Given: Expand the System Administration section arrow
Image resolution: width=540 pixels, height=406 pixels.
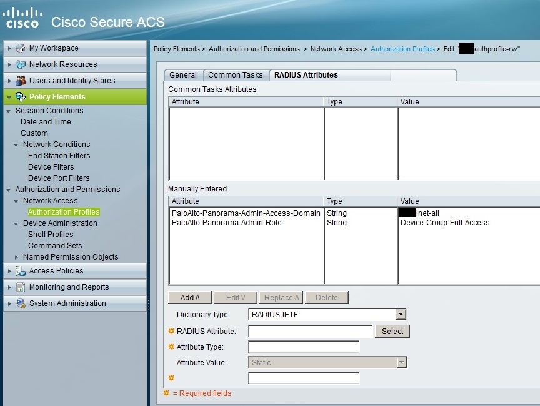Looking at the screenshot, I should tap(9, 303).
